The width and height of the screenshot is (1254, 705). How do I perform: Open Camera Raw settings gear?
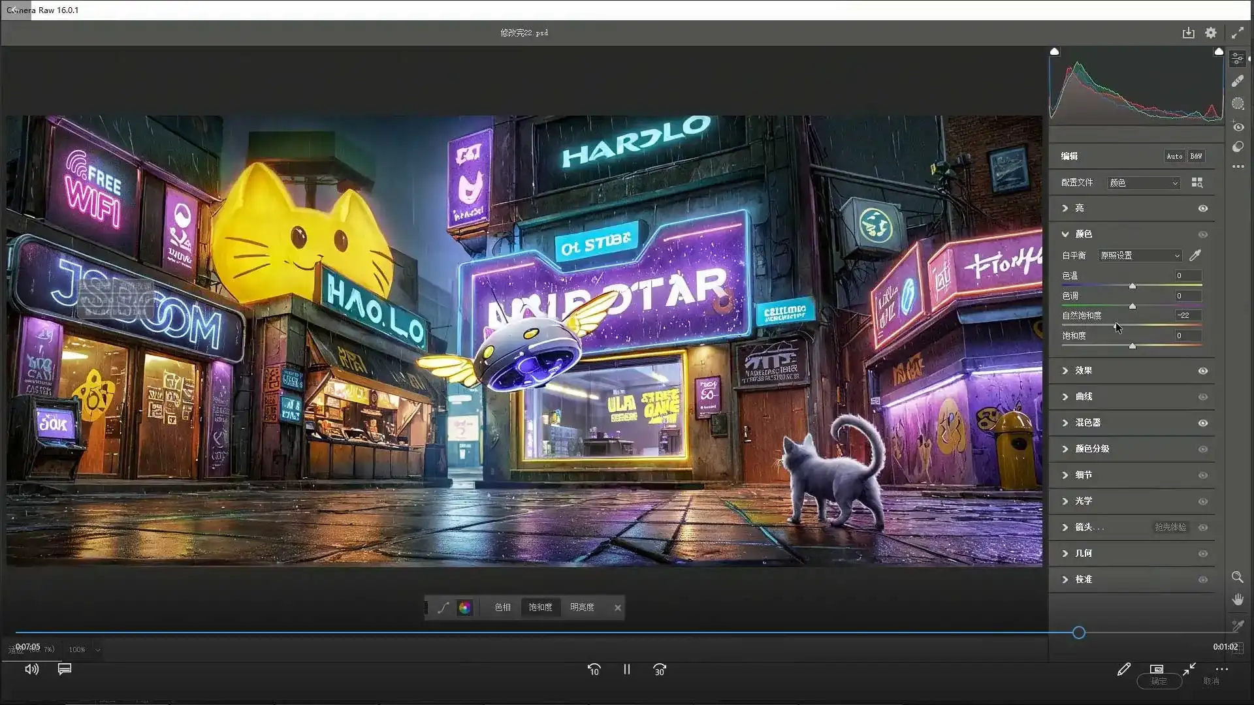click(x=1211, y=33)
